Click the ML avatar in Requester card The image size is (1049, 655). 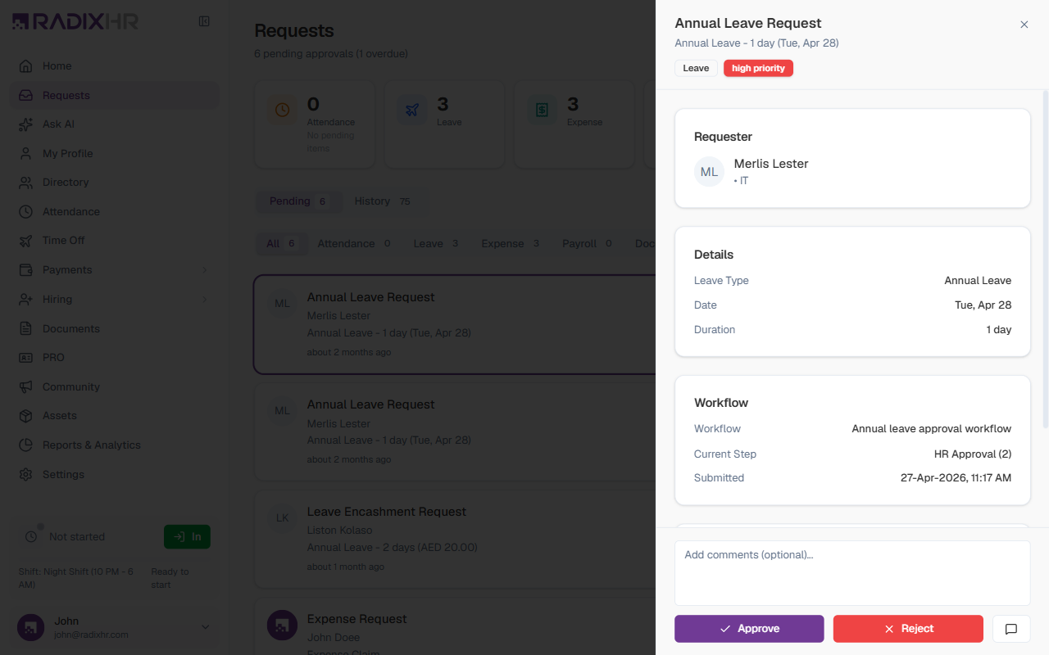pyautogui.click(x=709, y=172)
